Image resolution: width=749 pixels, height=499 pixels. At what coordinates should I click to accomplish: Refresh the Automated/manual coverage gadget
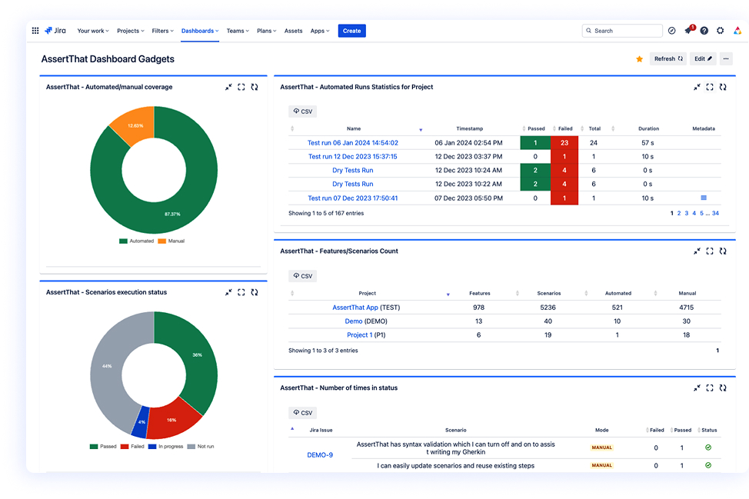254,87
